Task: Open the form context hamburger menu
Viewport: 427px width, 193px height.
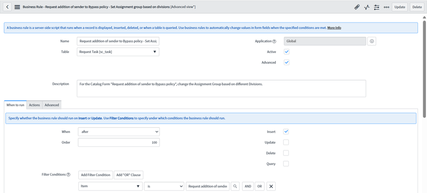Action: coord(17,7)
